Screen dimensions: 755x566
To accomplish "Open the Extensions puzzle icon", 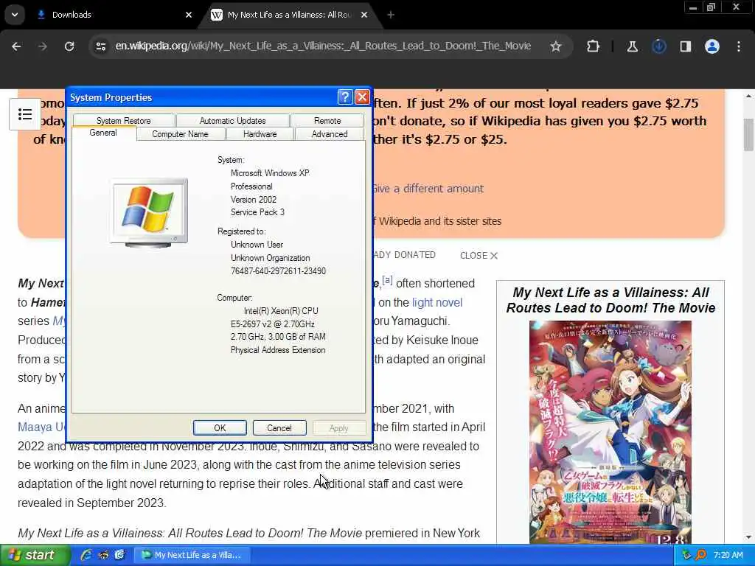I will pyautogui.click(x=594, y=46).
